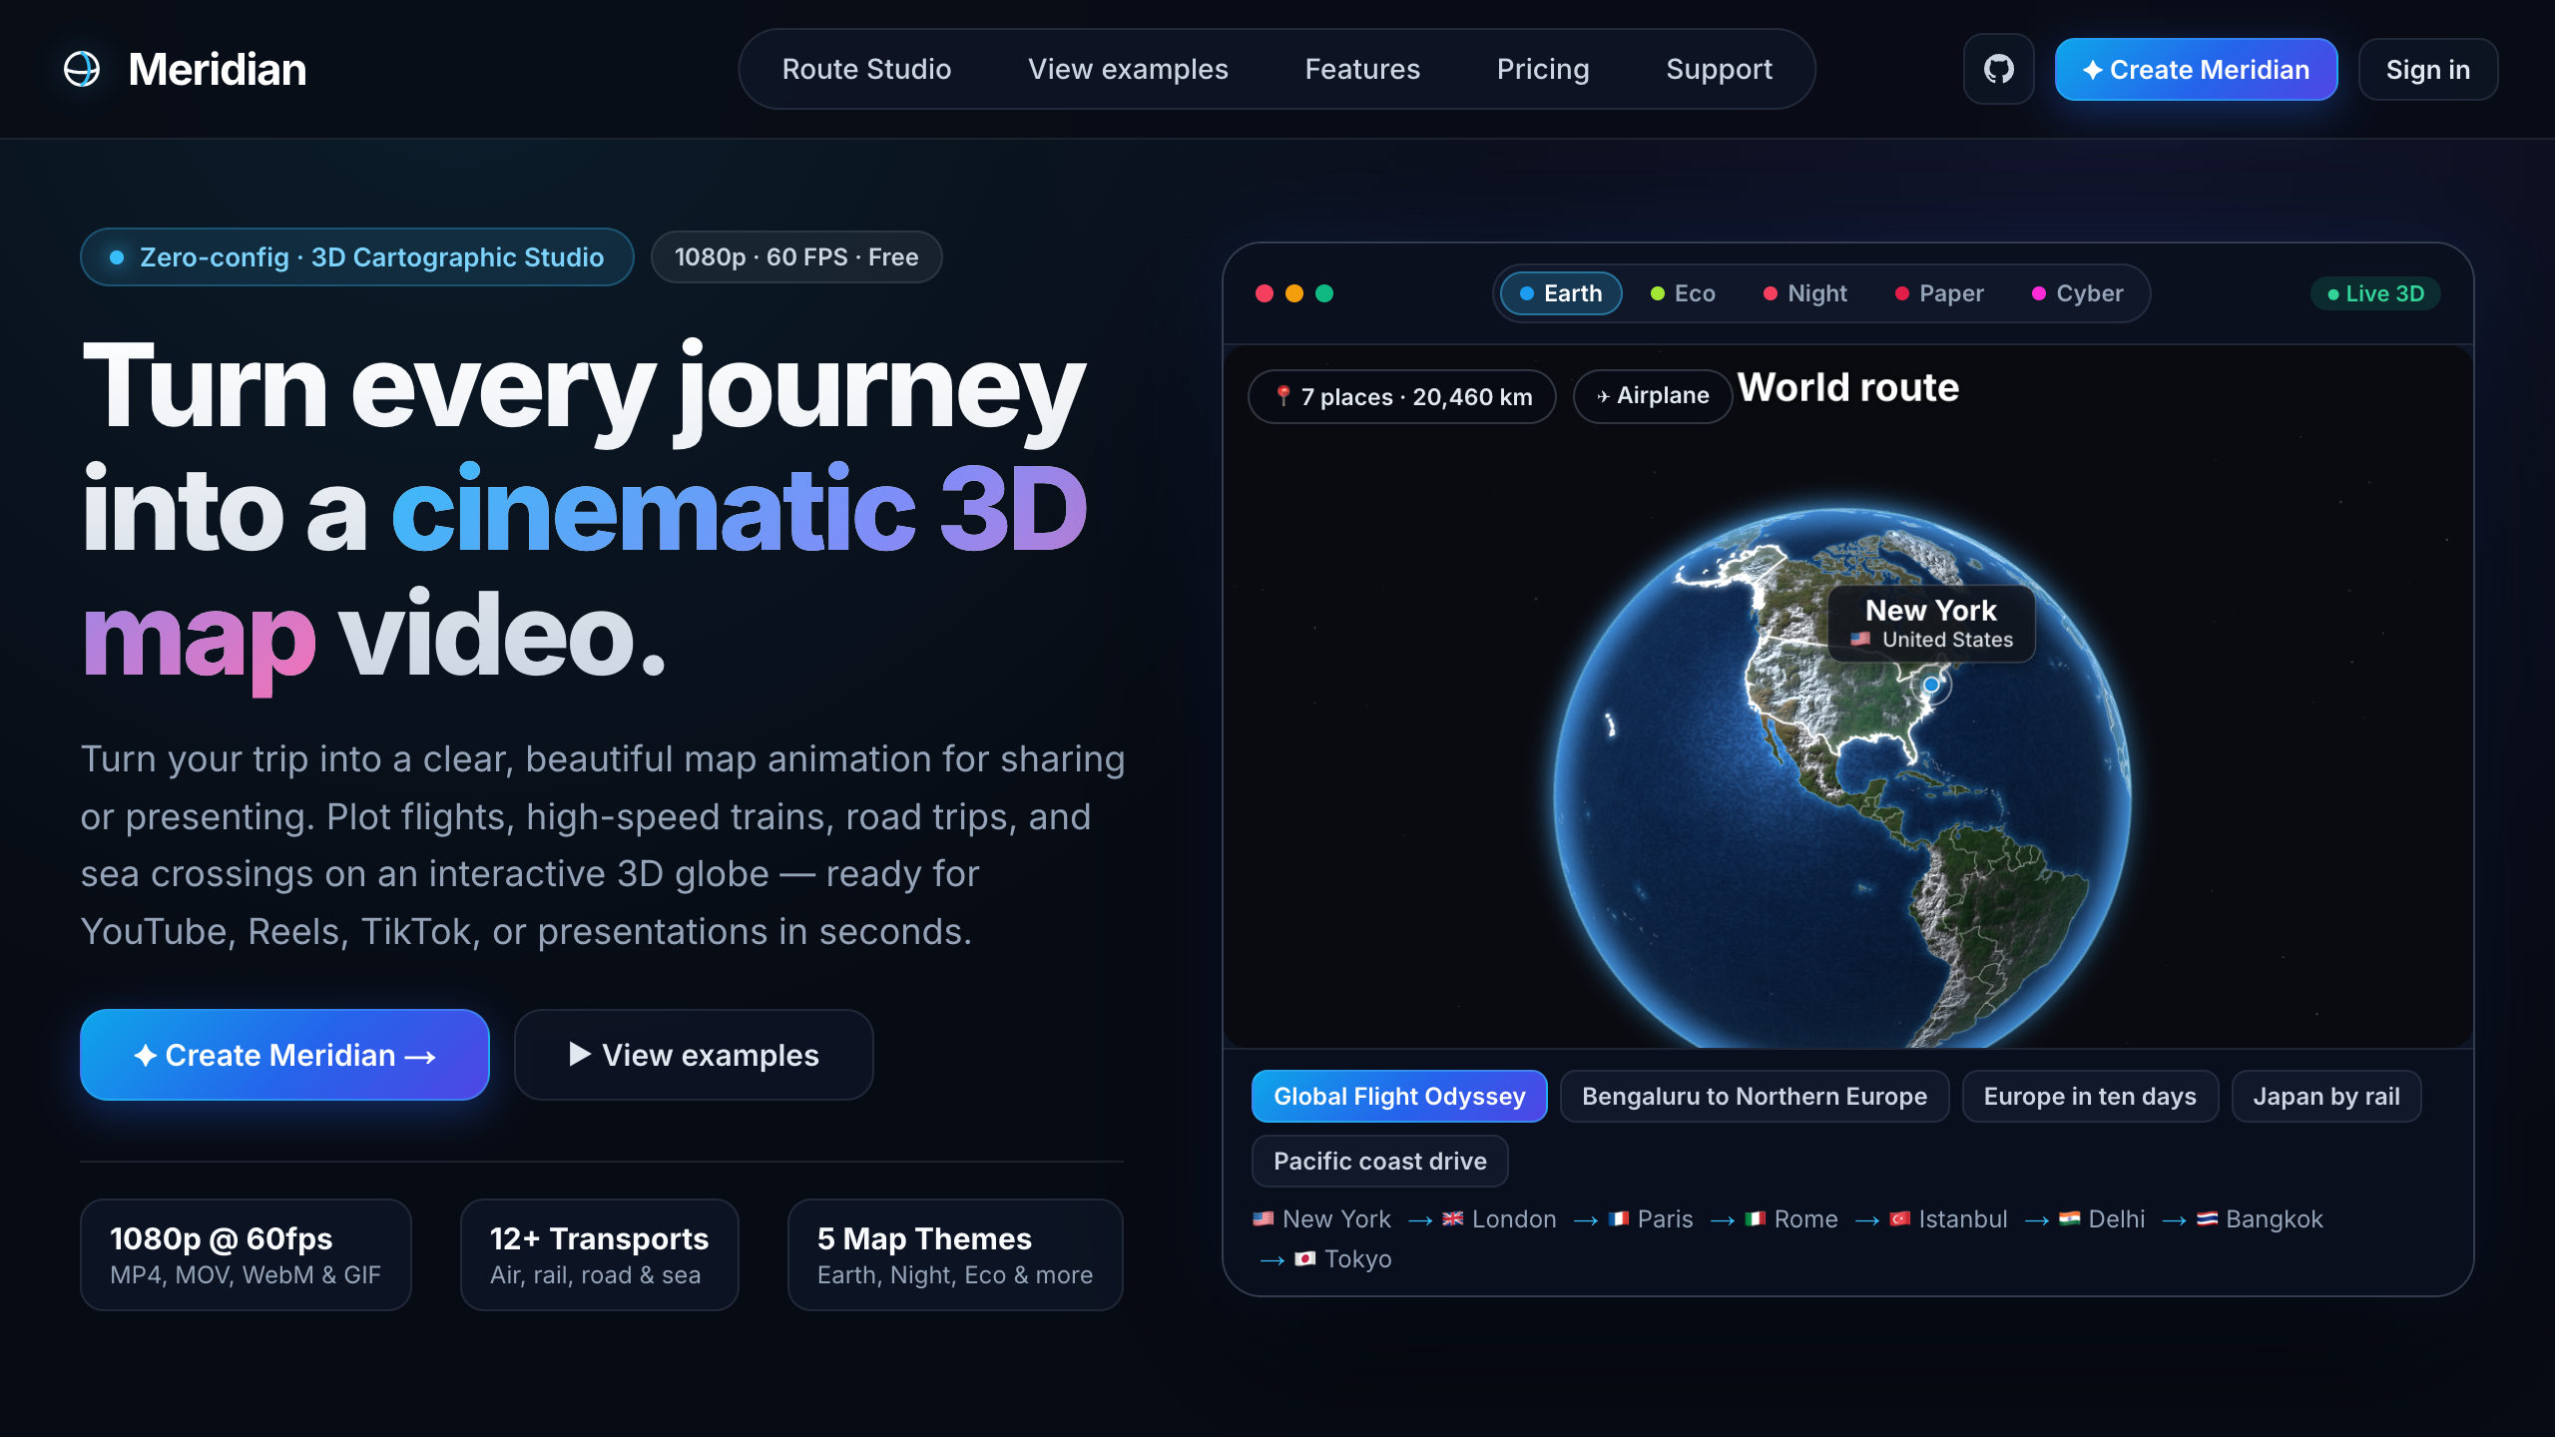Click the red window dot in preview panel
The width and height of the screenshot is (2555, 1437).
click(1265, 293)
